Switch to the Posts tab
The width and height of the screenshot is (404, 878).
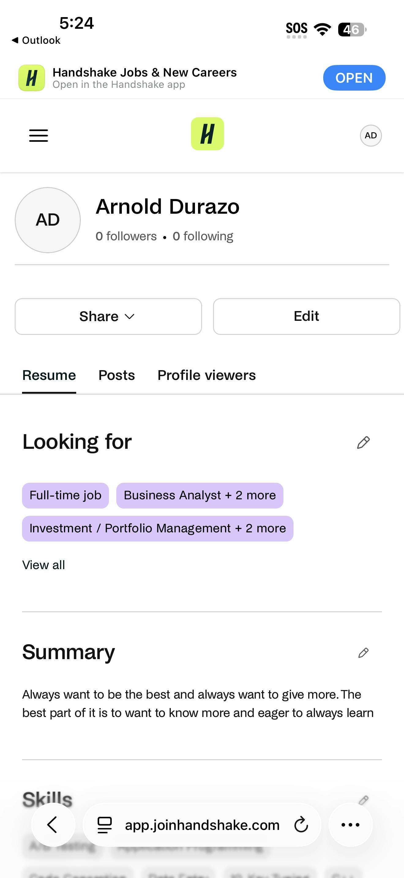tap(117, 375)
